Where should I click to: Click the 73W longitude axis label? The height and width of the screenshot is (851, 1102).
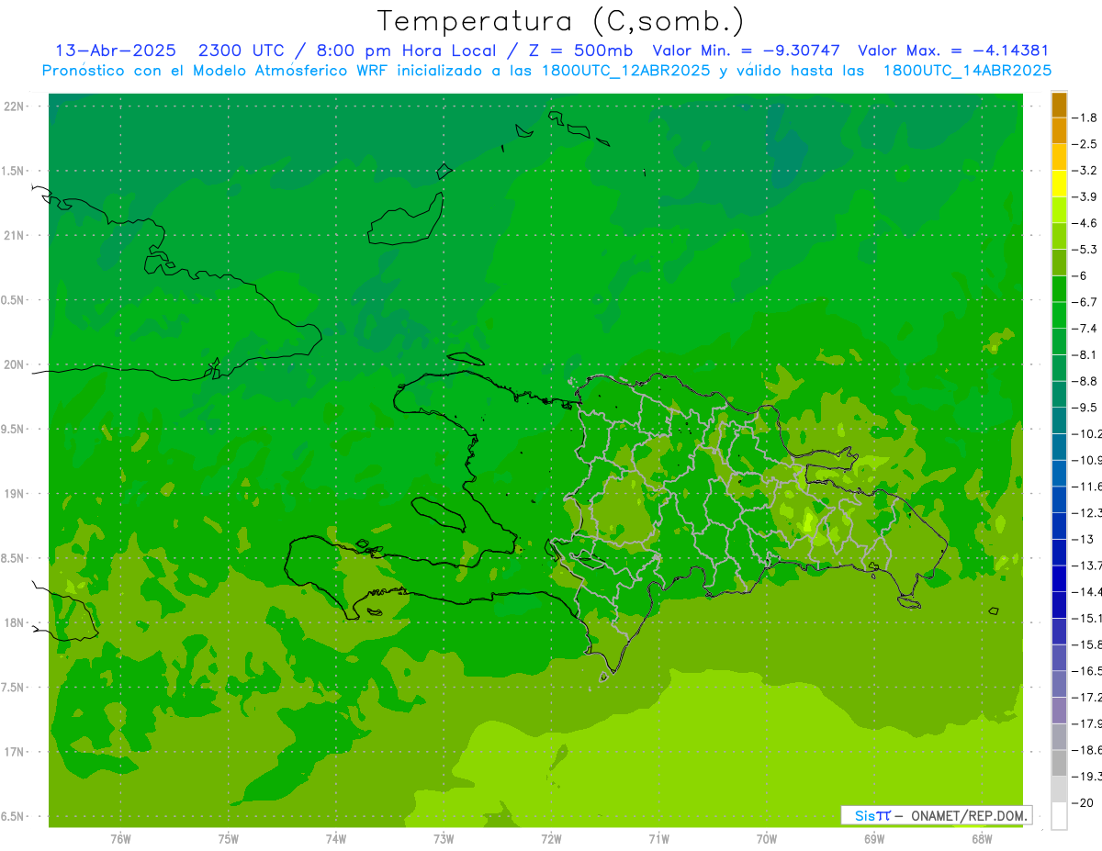[444, 839]
